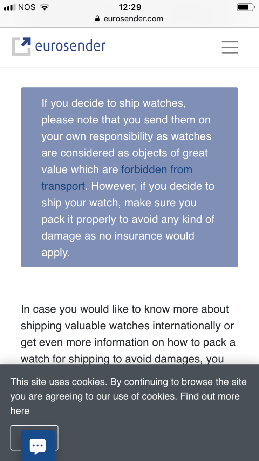
Task: Click the eurosender wordmark text
Action: pyautogui.click(x=70, y=46)
